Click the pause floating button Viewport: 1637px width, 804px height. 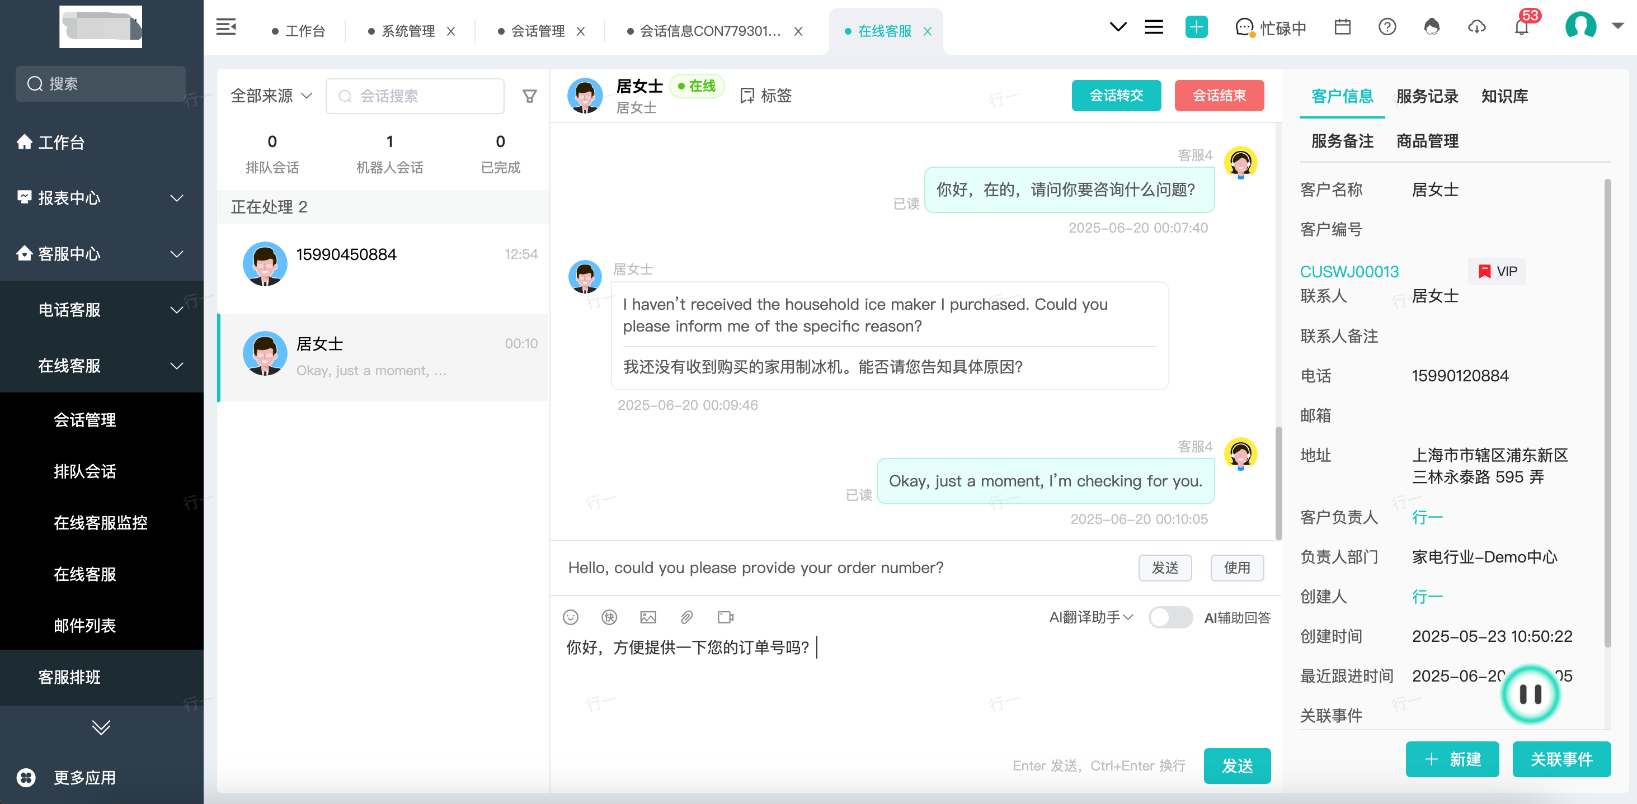coord(1530,693)
